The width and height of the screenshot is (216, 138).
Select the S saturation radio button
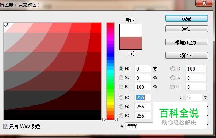(121, 78)
